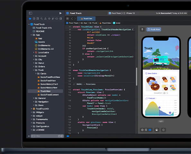Click the code editor vertical scrollbar
This screenshot has width=191, height=154.
pos(137,77)
